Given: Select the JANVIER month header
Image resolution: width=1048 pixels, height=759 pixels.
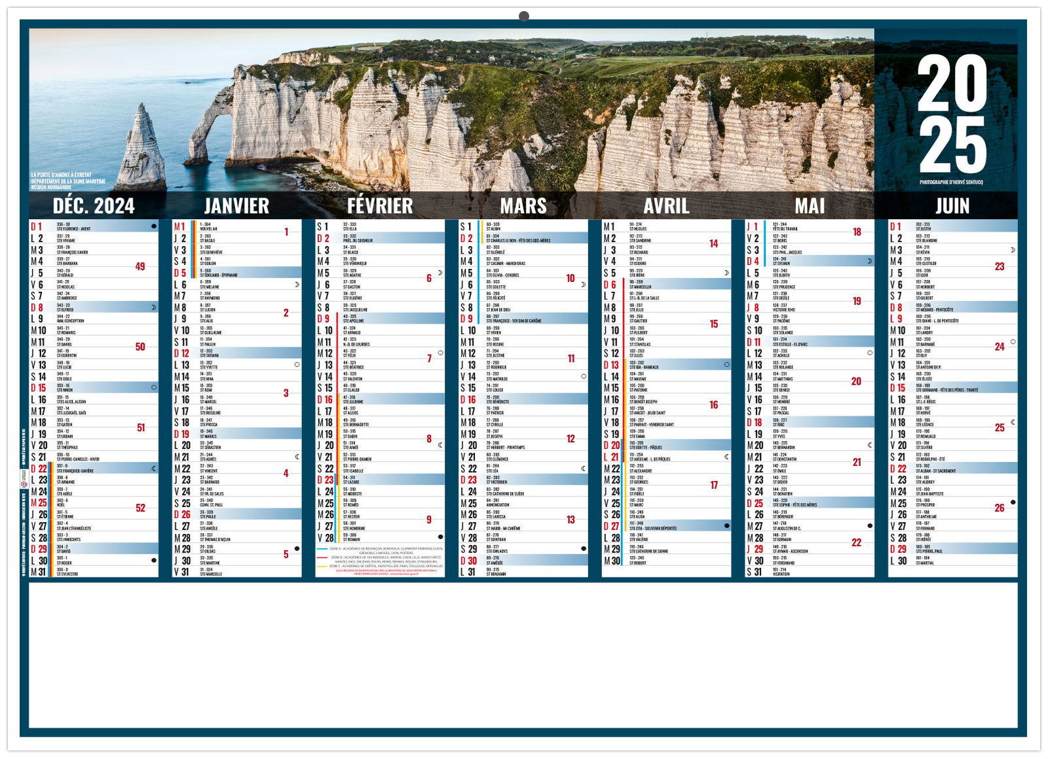Looking at the screenshot, I should click(x=236, y=206).
